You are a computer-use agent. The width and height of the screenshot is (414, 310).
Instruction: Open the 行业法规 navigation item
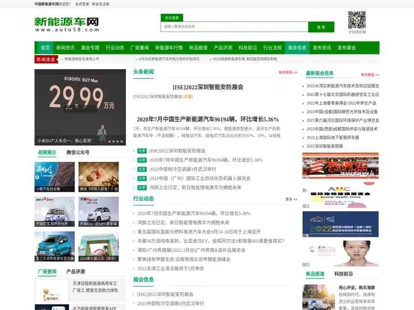pos(273,48)
